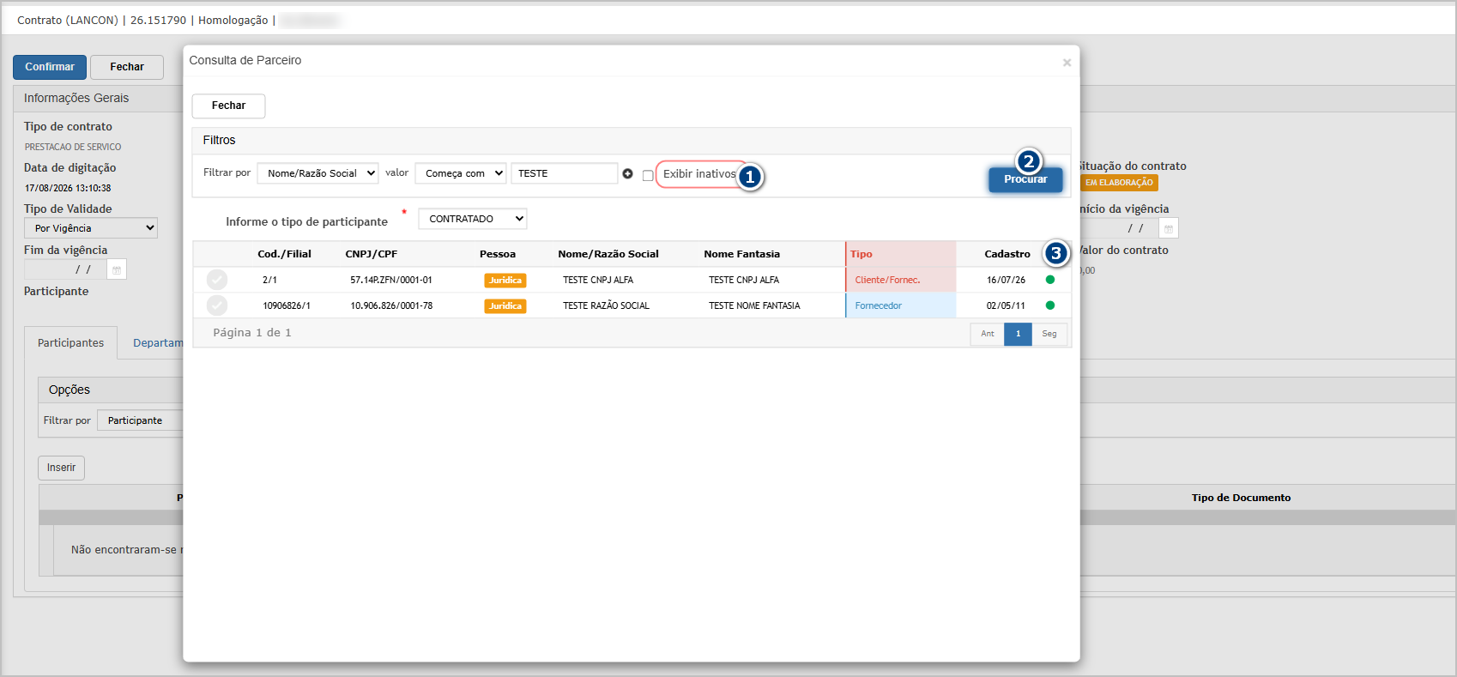This screenshot has width=1457, height=677.
Task: Click green status dot of Cliente/Fornec. row
Action: (1049, 280)
